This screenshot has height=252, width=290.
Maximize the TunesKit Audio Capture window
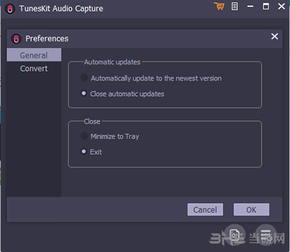[266, 6]
